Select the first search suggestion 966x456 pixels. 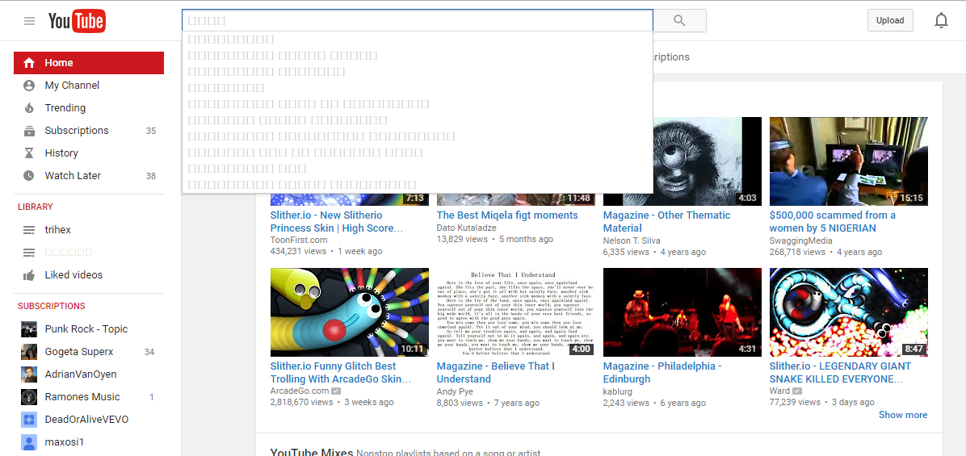(x=417, y=40)
